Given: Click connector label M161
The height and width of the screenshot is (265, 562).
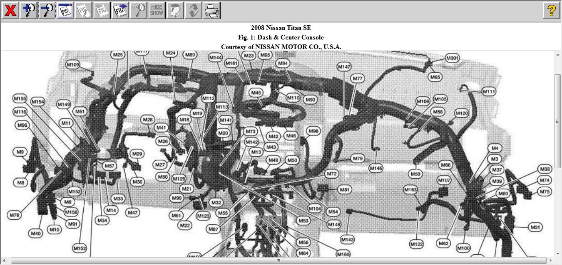Looking at the screenshot, I should [x=231, y=63].
